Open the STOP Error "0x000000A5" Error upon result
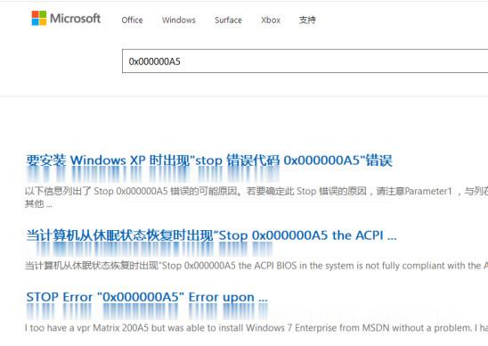This screenshot has width=488, height=346. pos(147,297)
